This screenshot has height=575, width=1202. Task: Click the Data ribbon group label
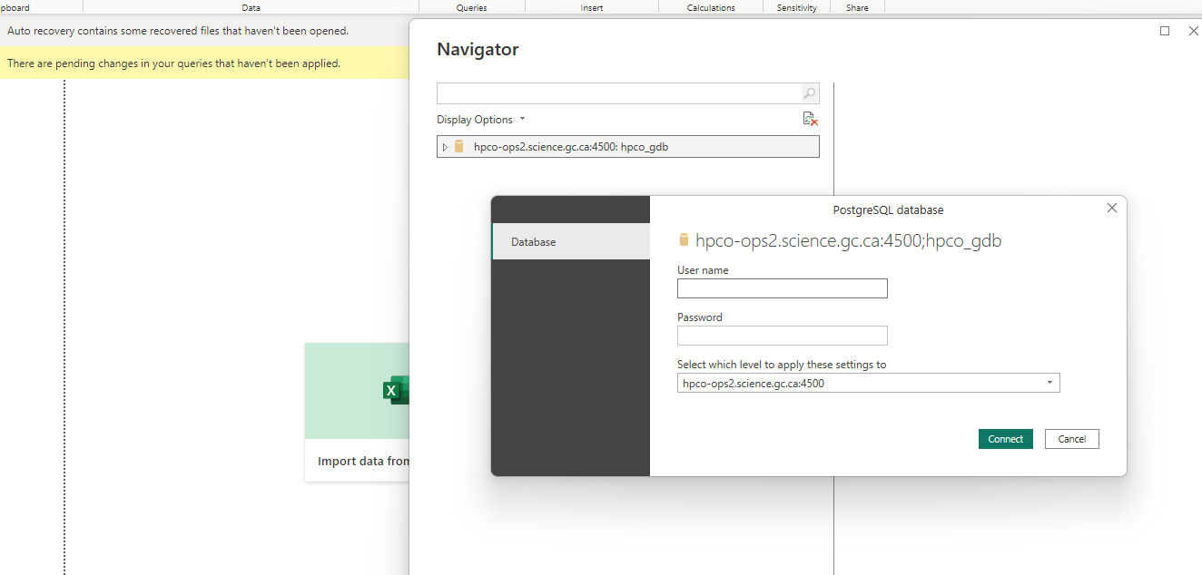point(251,7)
